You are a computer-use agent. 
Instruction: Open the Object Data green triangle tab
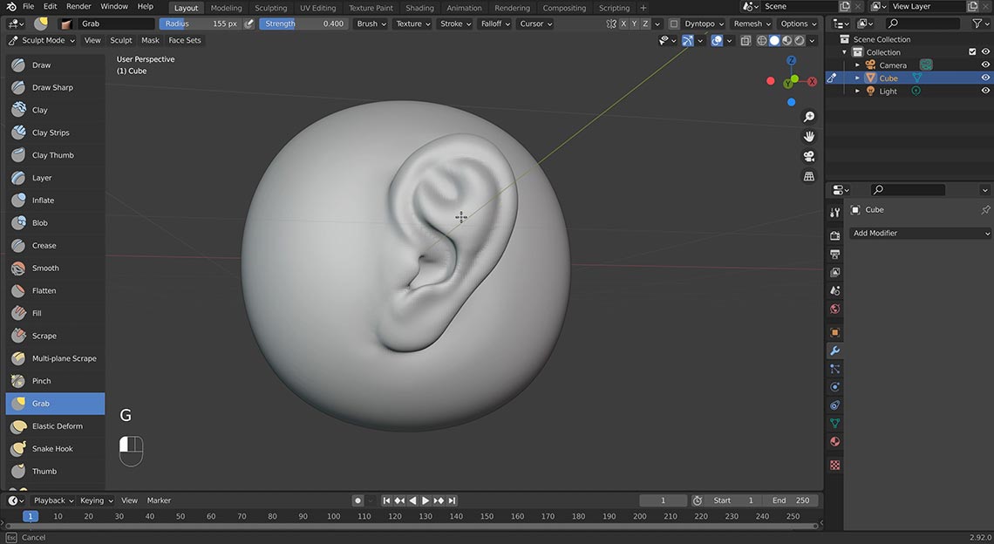click(x=835, y=423)
